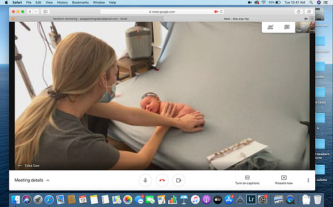Open the three-dot more options menu
This screenshot has width=333, height=207.
(308, 180)
